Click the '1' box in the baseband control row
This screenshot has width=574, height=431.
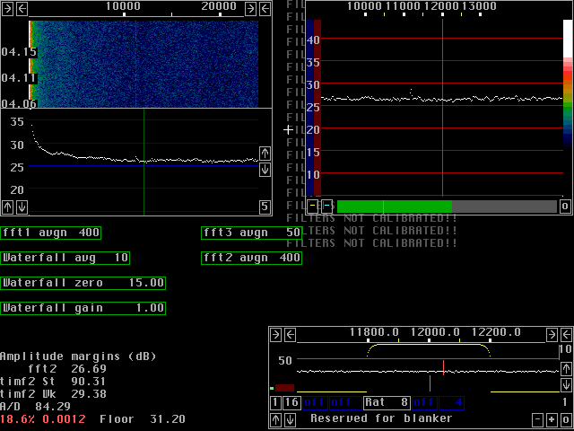[275, 403]
